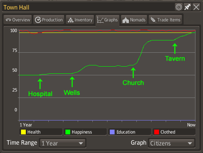Click the Production cycle arrow icon
This screenshot has height=153, width=203.
pos(38,20)
